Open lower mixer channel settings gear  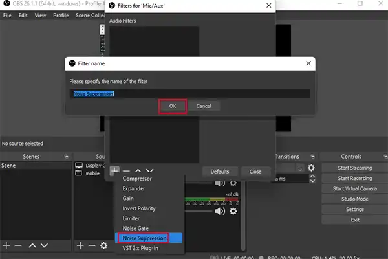click(x=233, y=211)
